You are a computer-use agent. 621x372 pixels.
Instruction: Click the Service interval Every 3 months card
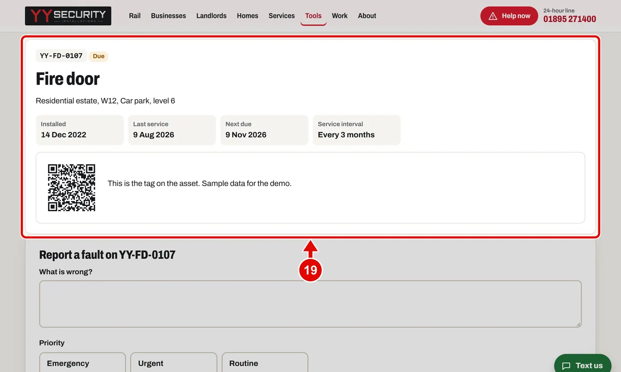coord(357,130)
